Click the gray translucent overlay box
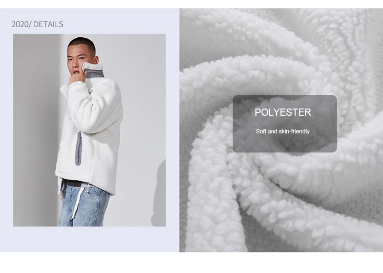Viewport: 383px width, 273px height. click(285, 124)
